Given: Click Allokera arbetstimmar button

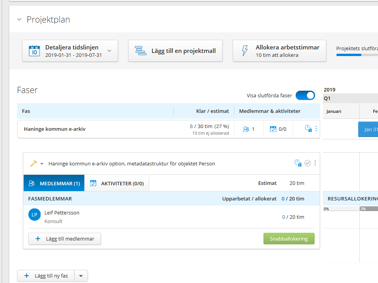Looking at the screenshot, I should [x=279, y=51].
